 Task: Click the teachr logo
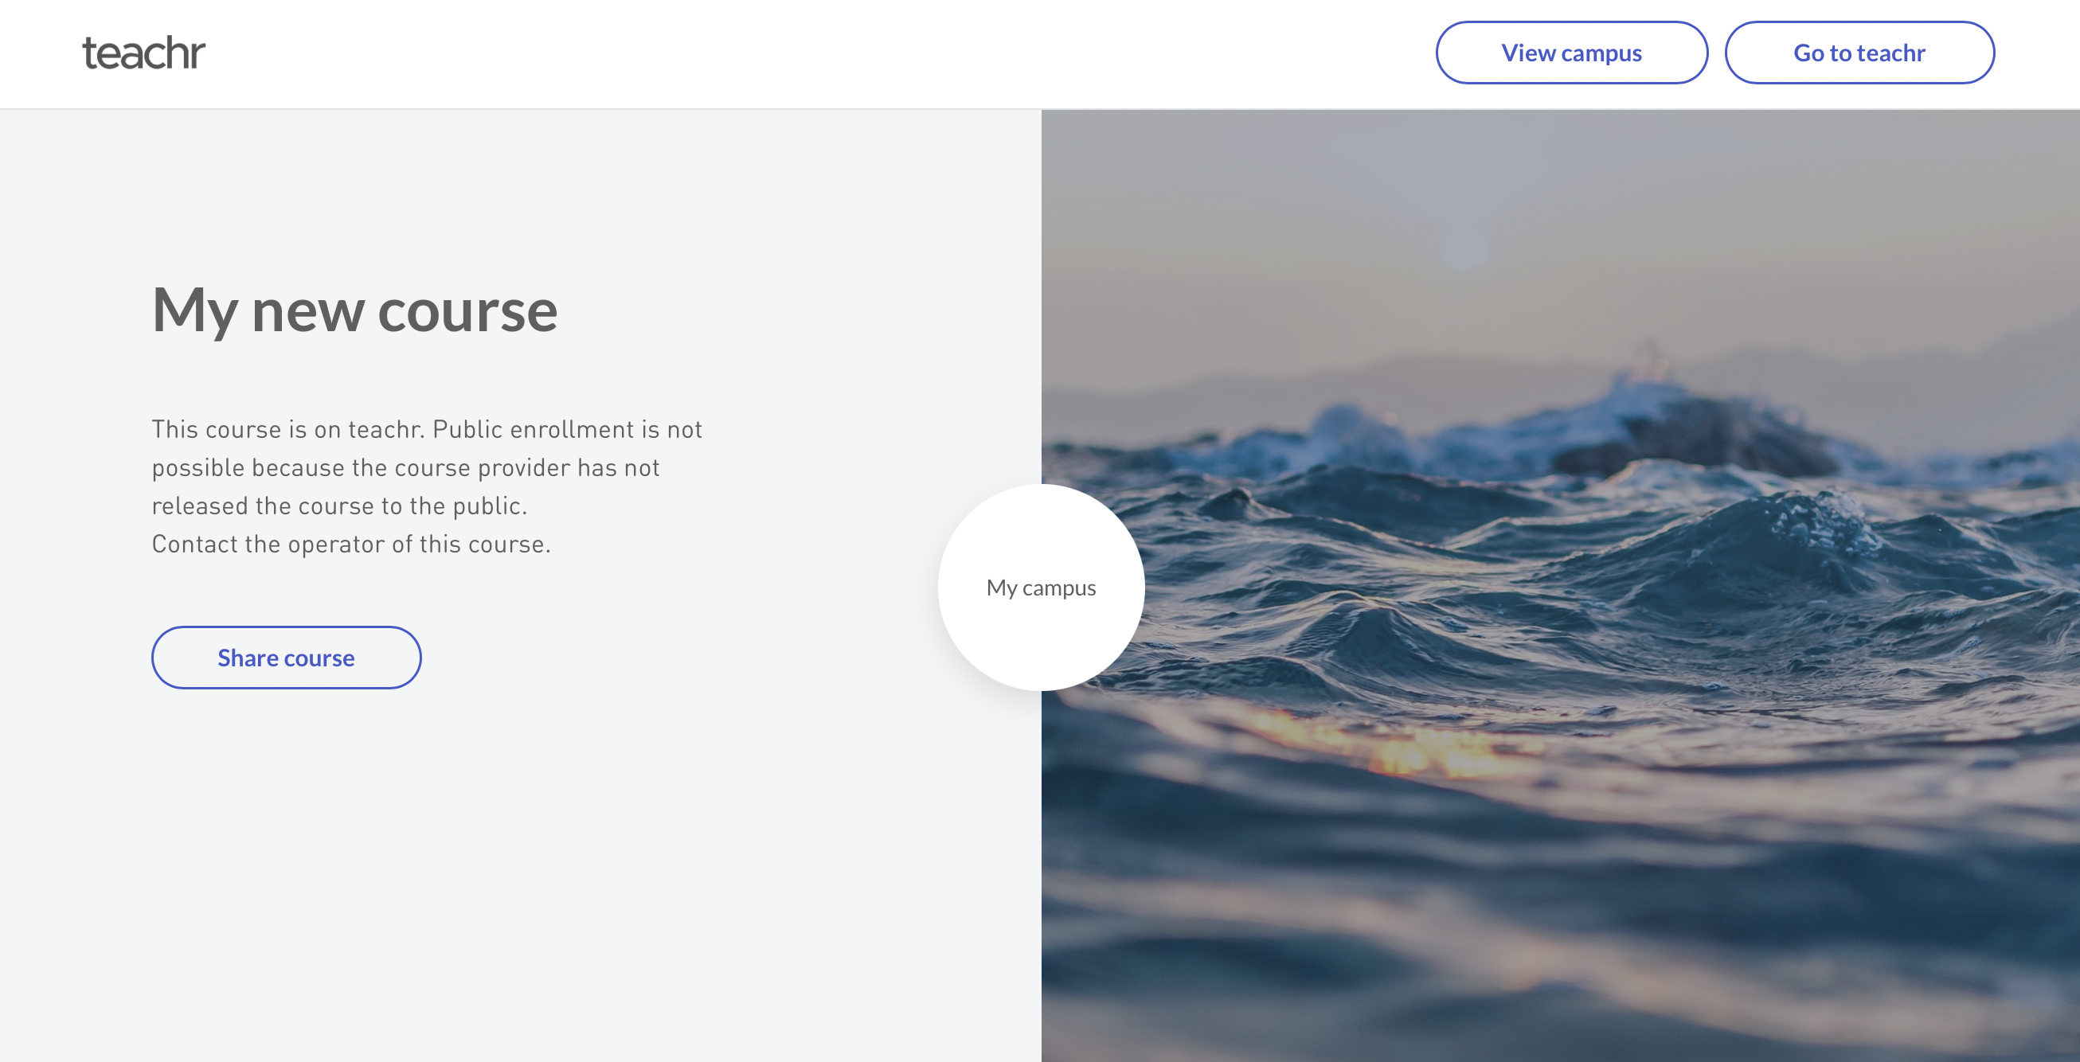click(143, 53)
